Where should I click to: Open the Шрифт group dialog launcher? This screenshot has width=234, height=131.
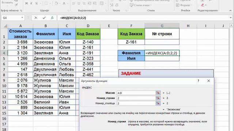click(x=68, y=11)
